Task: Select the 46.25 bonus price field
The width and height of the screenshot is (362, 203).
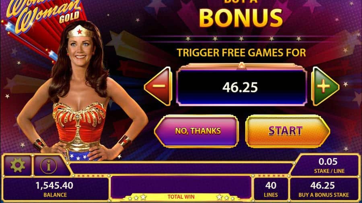Action: 241,87
